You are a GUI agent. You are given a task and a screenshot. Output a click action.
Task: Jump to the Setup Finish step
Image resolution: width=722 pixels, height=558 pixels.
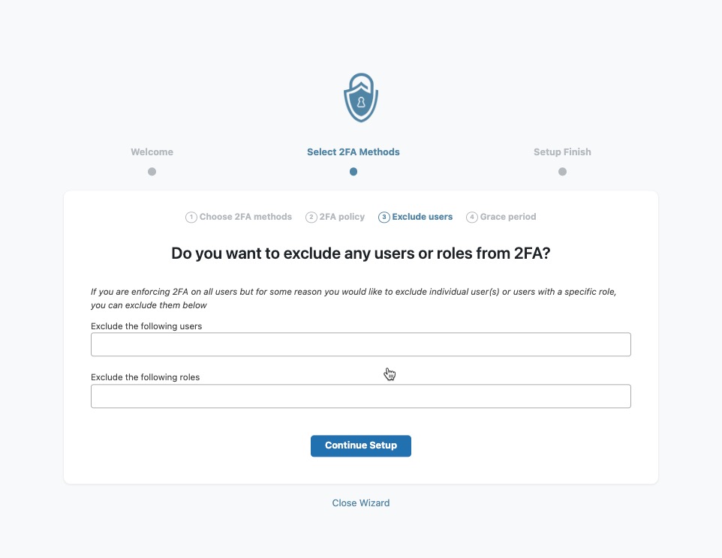[x=562, y=152]
